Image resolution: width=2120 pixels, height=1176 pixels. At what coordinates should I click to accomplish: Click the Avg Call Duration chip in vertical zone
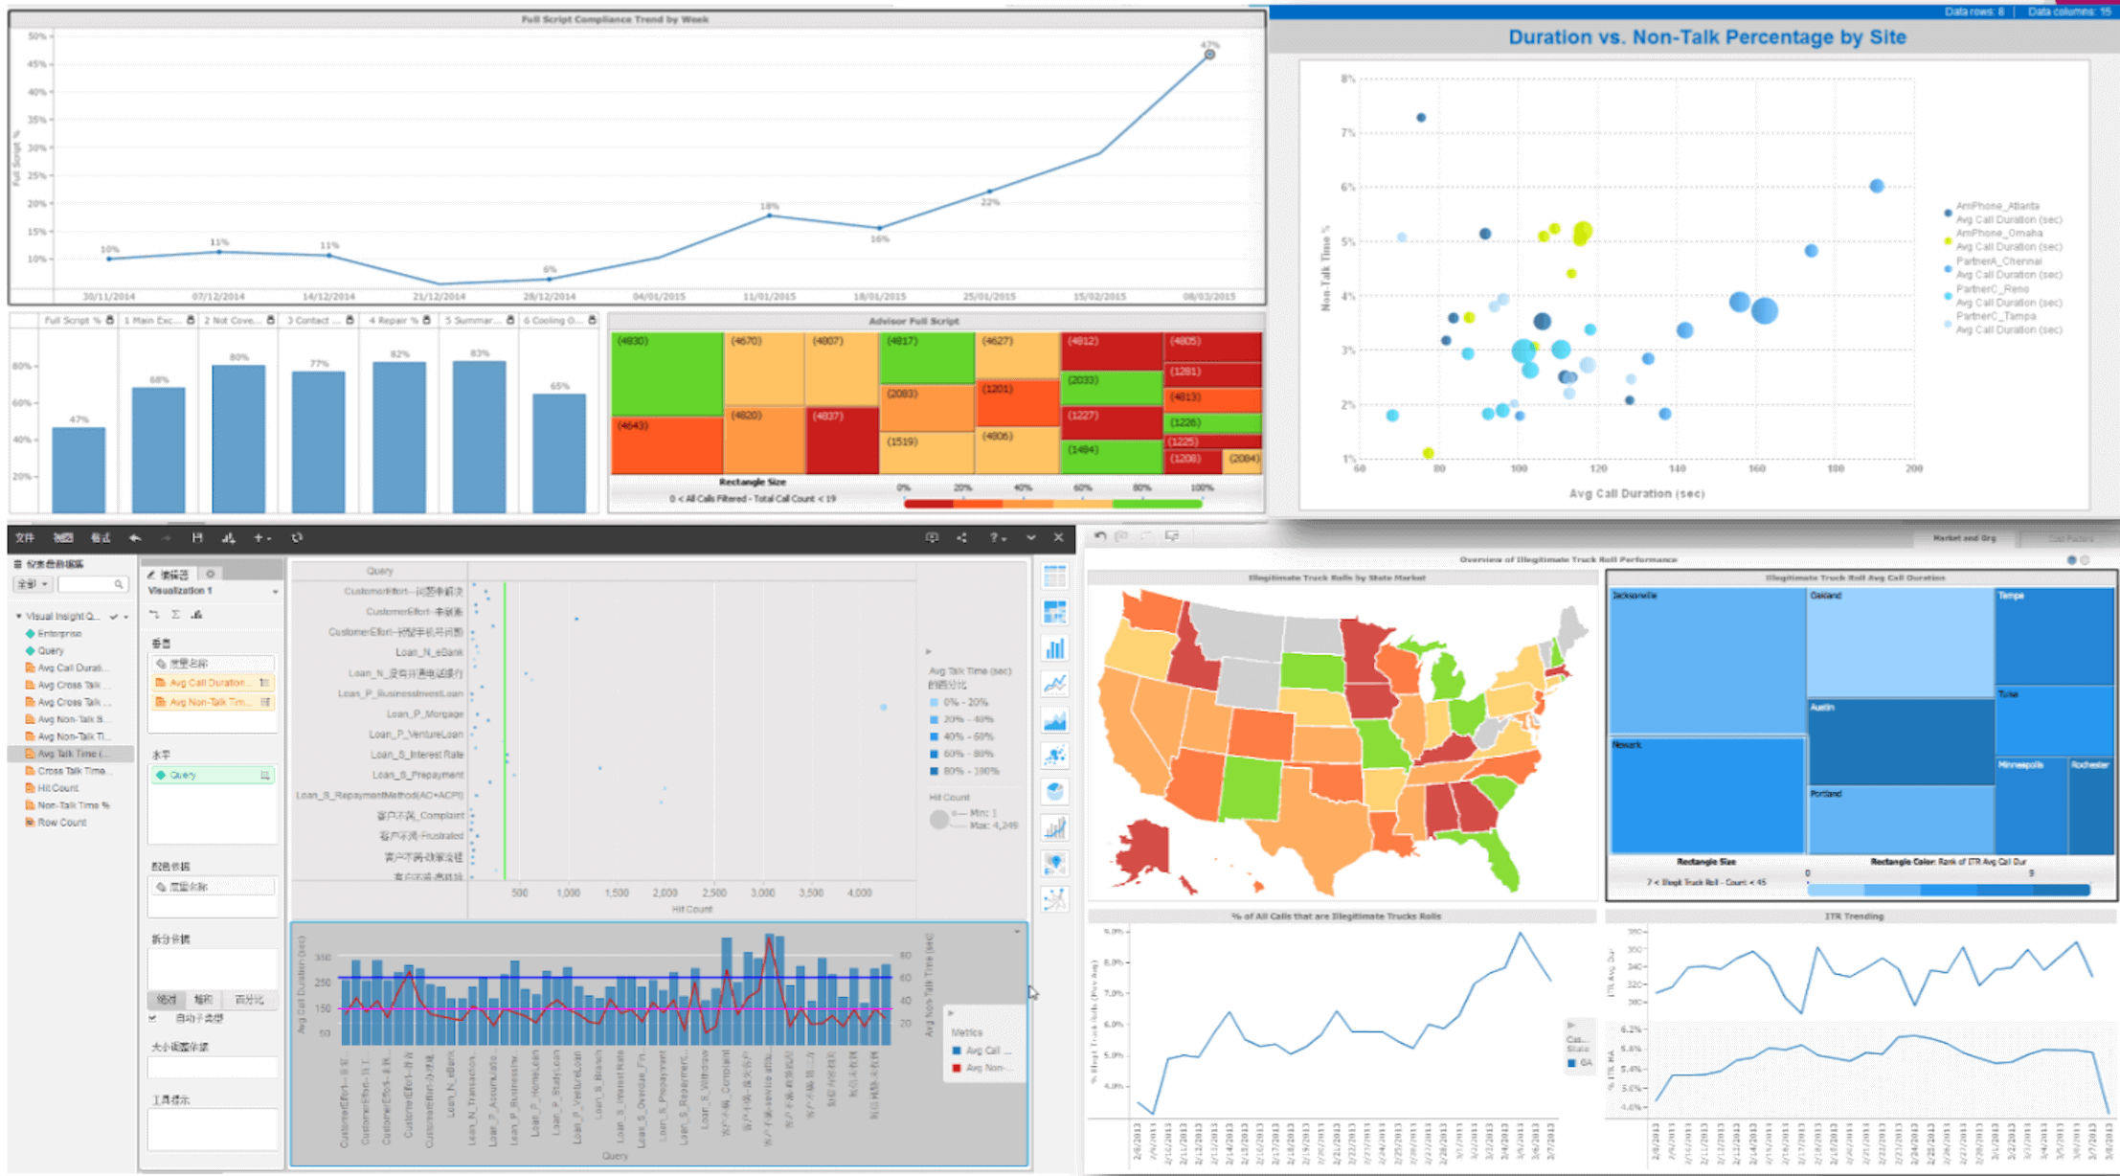point(213,683)
